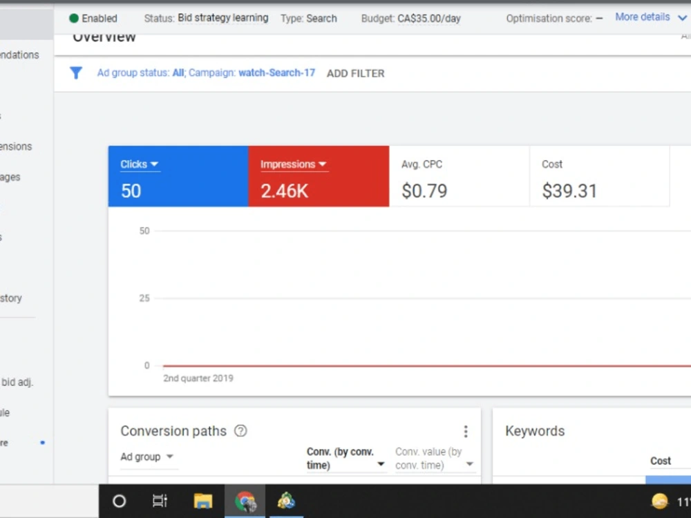
Task: Open the MetaTrader app in taskbar
Action: point(286,501)
